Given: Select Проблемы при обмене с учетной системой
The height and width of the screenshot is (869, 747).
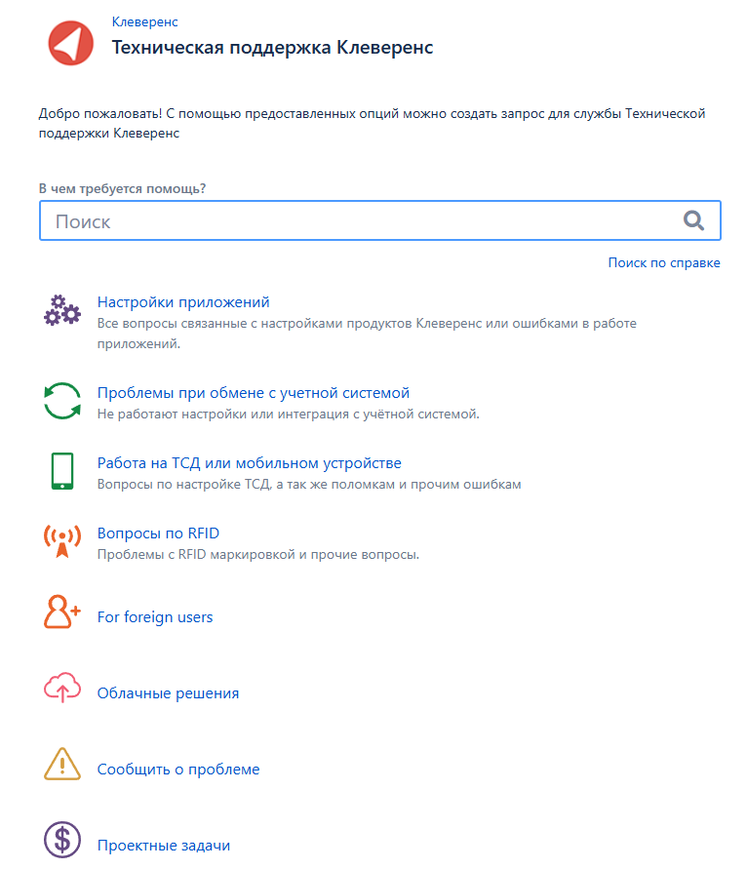Looking at the screenshot, I should coord(254,393).
